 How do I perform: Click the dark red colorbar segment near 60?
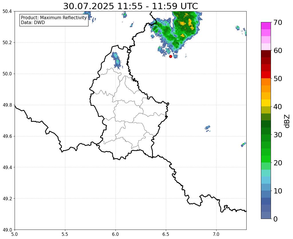(x=266, y=54)
